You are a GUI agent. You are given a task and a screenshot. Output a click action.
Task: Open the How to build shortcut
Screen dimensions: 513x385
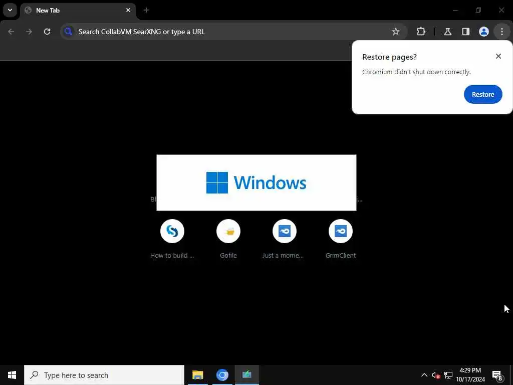[x=172, y=239]
